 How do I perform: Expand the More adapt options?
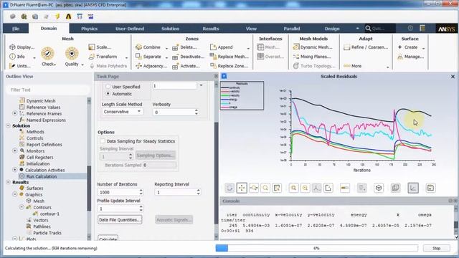(x=387, y=67)
